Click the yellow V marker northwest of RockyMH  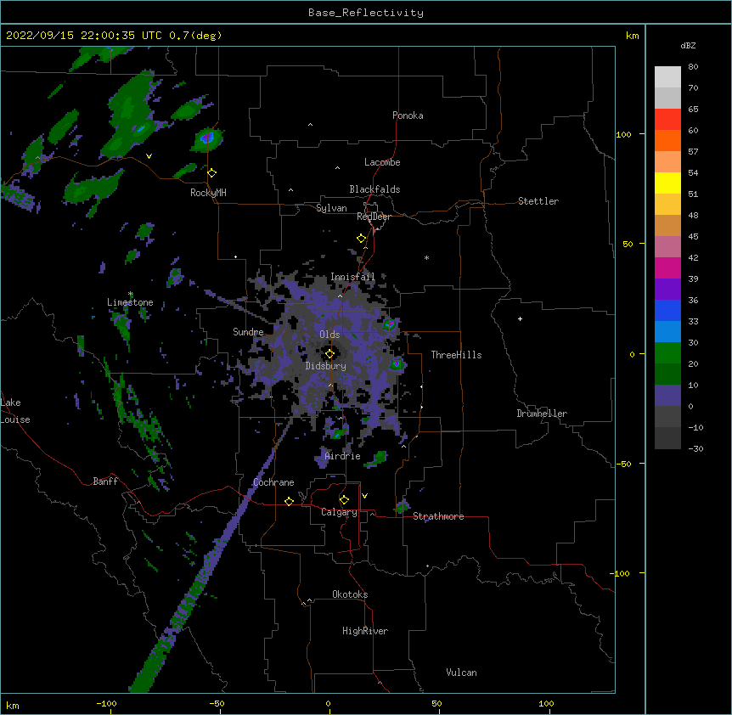coord(149,156)
